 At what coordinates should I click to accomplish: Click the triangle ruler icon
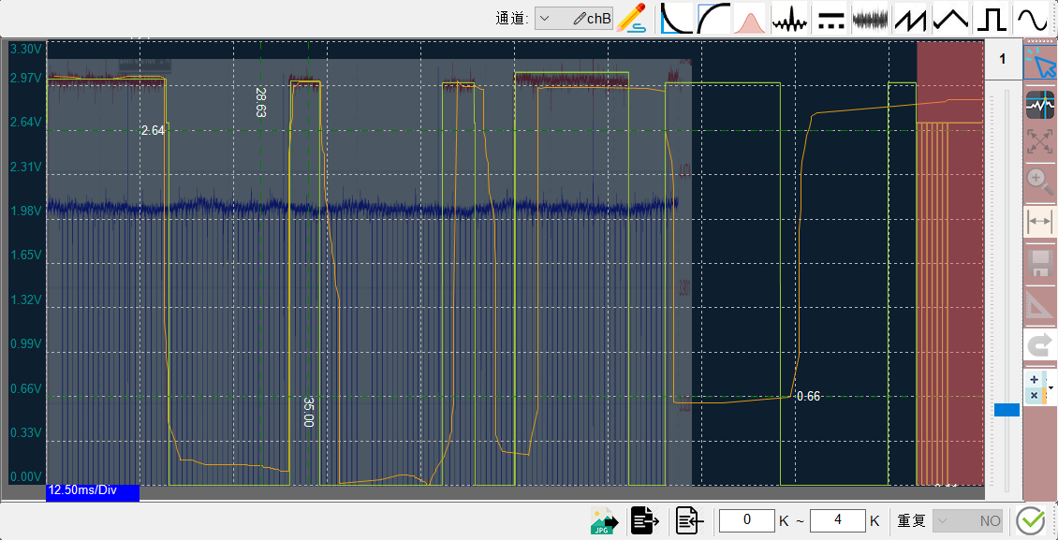(1040, 304)
